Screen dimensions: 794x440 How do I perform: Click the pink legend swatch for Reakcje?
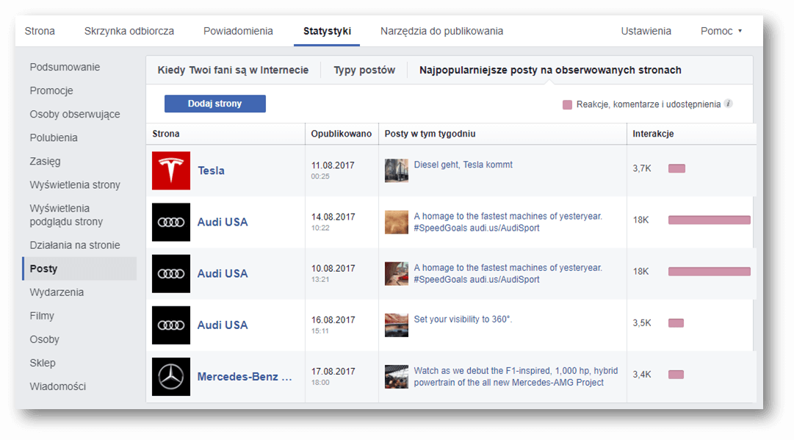pos(567,105)
